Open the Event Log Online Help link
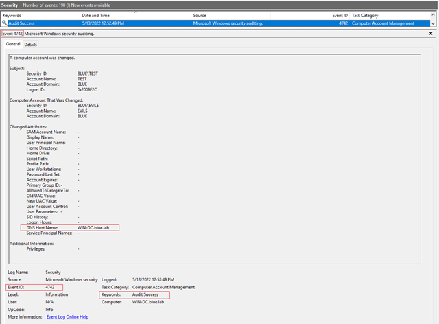 point(67,316)
